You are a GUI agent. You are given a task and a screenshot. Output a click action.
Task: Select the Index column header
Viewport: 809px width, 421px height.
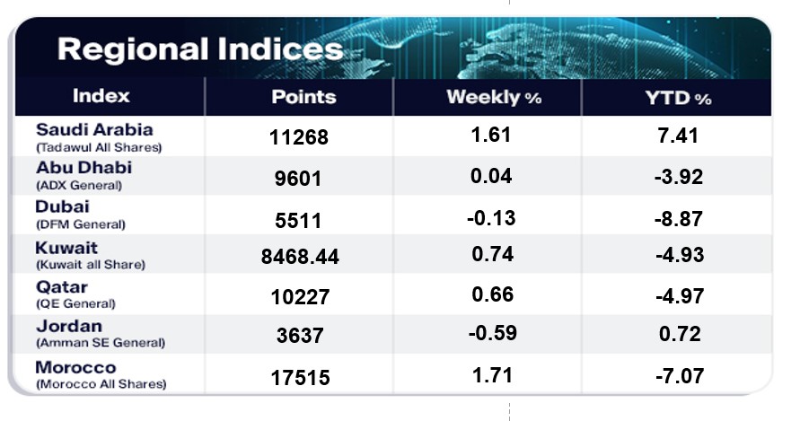pyautogui.click(x=101, y=96)
